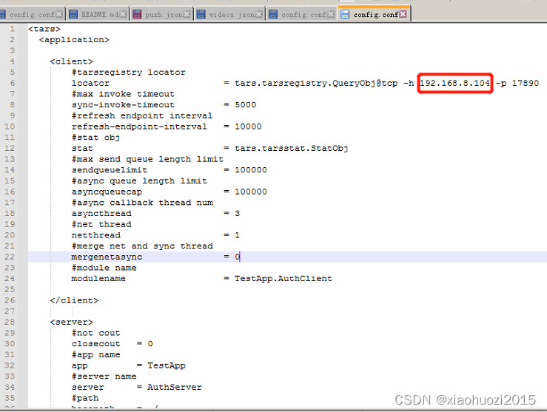Image resolution: width=547 pixels, height=412 pixels.
Task: Click the #async callback thread num comment
Action: (142, 203)
